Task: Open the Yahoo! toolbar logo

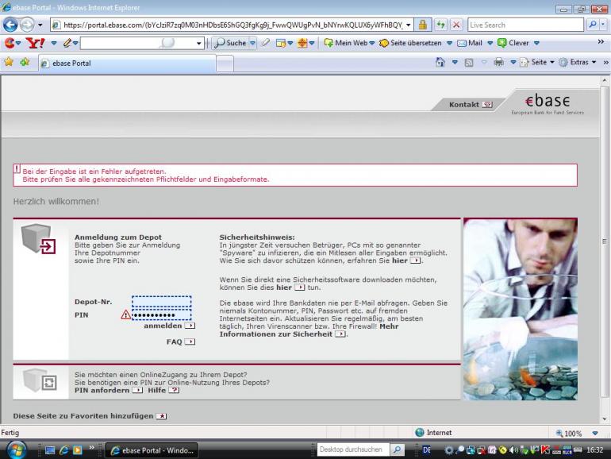Action: point(35,43)
